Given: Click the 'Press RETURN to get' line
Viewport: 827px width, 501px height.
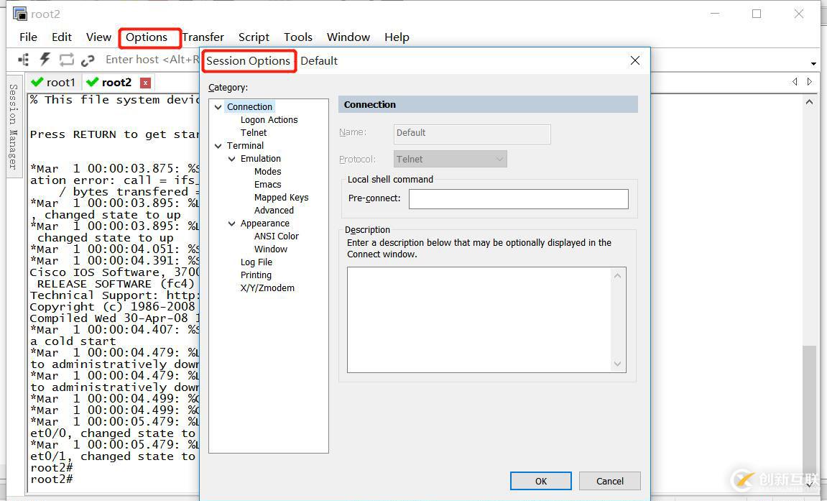Looking at the screenshot, I should pos(114,134).
